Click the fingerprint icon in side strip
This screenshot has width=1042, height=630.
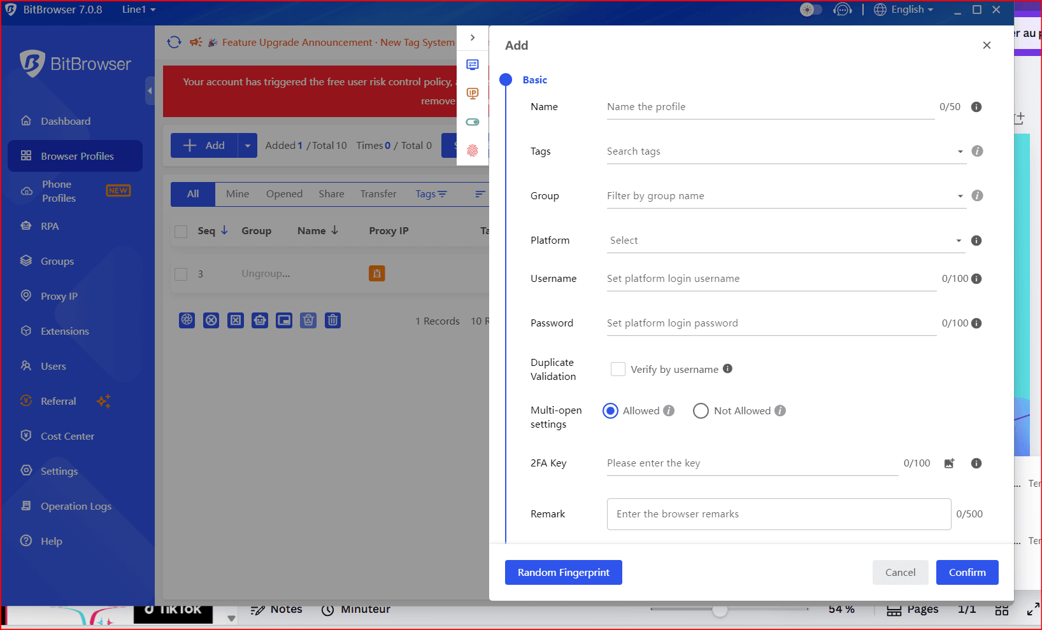click(473, 151)
